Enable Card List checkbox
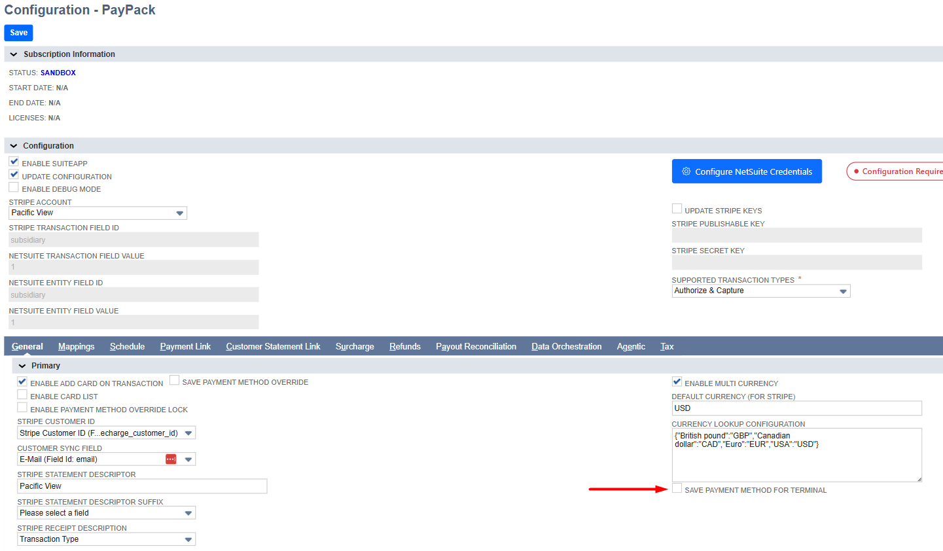 (22, 395)
